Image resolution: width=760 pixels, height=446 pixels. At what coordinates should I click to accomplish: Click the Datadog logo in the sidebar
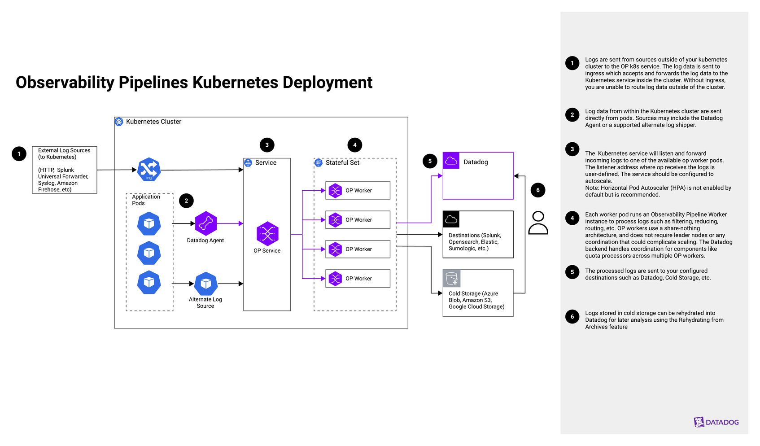[716, 422]
